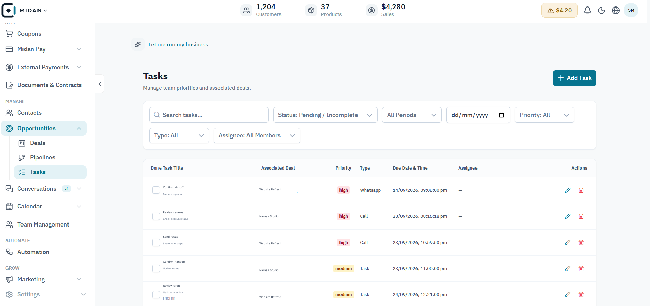The height and width of the screenshot is (306, 650).
Task: Edit the Confirm kickoff task
Action: click(x=568, y=190)
